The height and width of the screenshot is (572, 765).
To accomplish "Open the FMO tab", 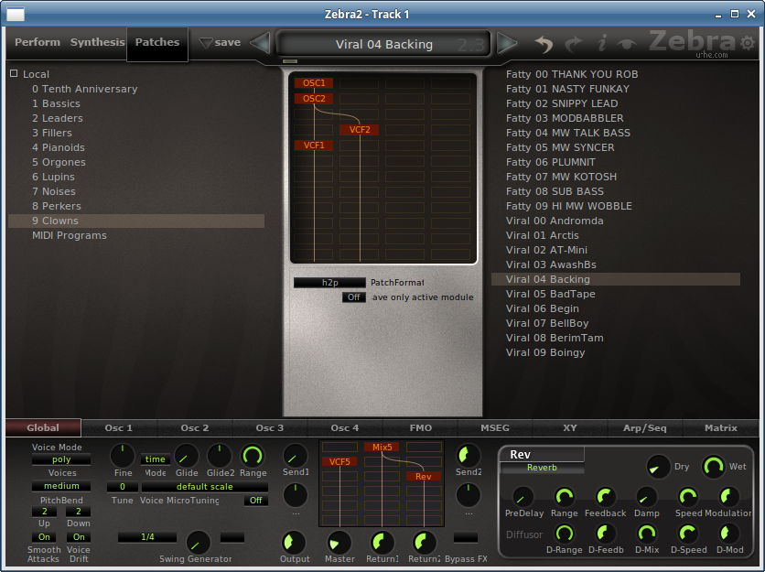I will (x=421, y=428).
